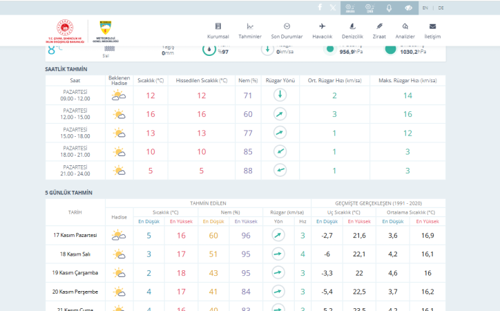Click the Çevre Şehircilik Bakanlığı logo

click(x=64, y=31)
